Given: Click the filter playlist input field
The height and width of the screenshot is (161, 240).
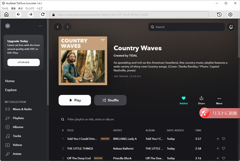Looking at the screenshot, I should pyautogui.click(x=91, y=119).
